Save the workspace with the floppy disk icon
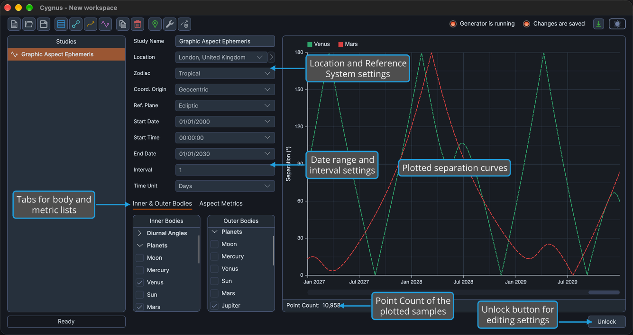 [44, 24]
